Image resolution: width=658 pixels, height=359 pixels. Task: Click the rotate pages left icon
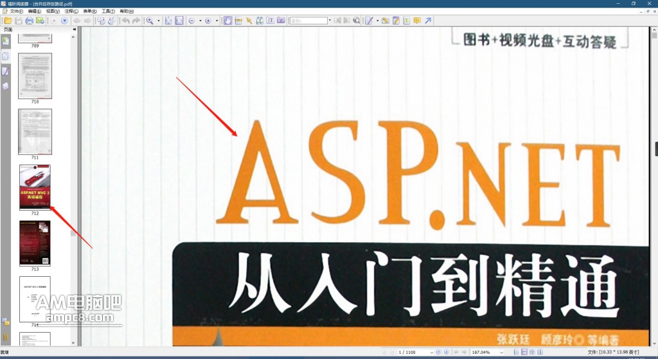[101, 21]
